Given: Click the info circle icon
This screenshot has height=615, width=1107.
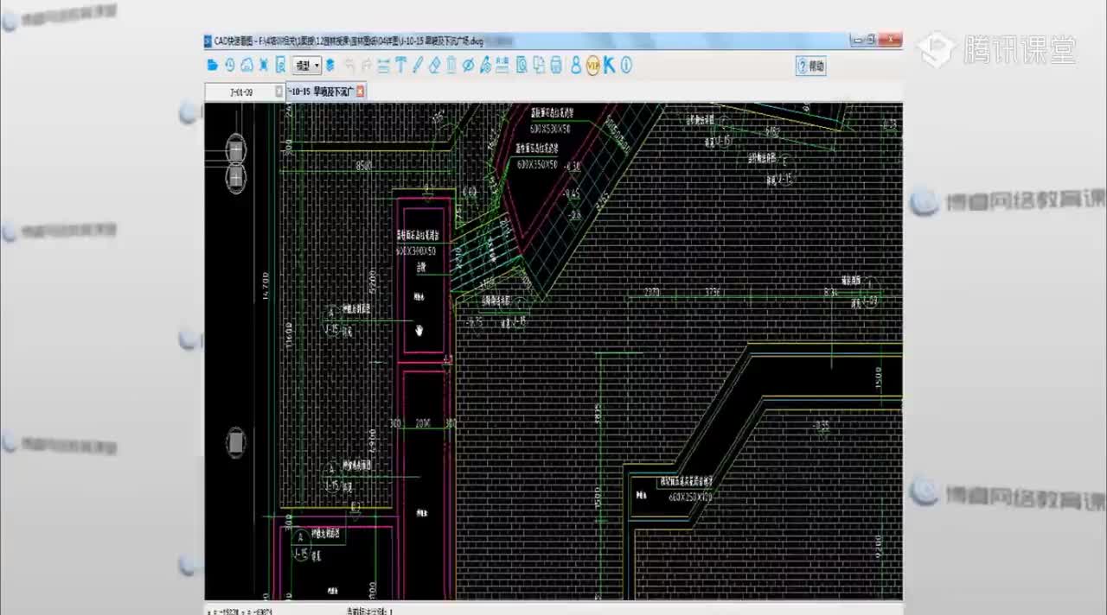Looking at the screenshot, I should [626, 65].
